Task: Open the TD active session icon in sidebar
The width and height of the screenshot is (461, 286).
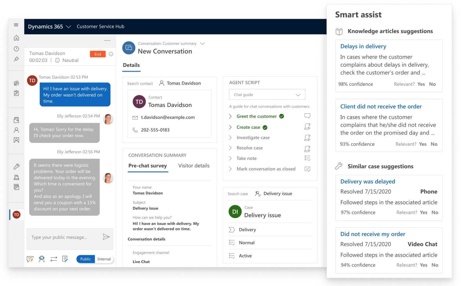Action: click(17, 214)
